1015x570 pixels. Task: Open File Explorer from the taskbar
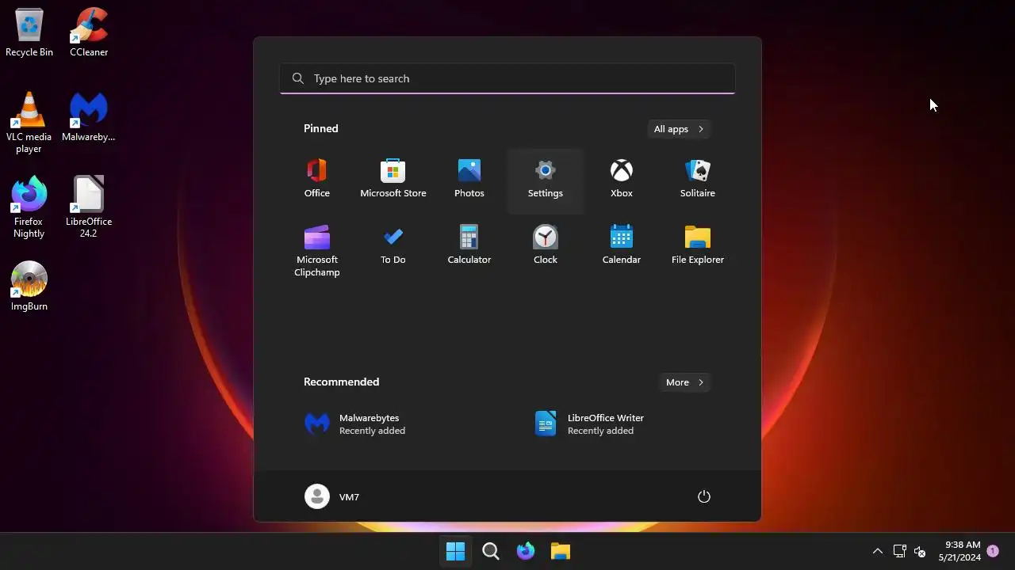click(561, 551)
